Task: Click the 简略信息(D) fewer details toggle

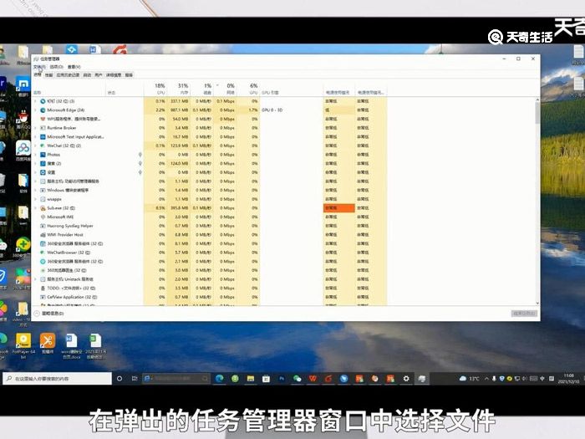Action: tap(49, 314)
